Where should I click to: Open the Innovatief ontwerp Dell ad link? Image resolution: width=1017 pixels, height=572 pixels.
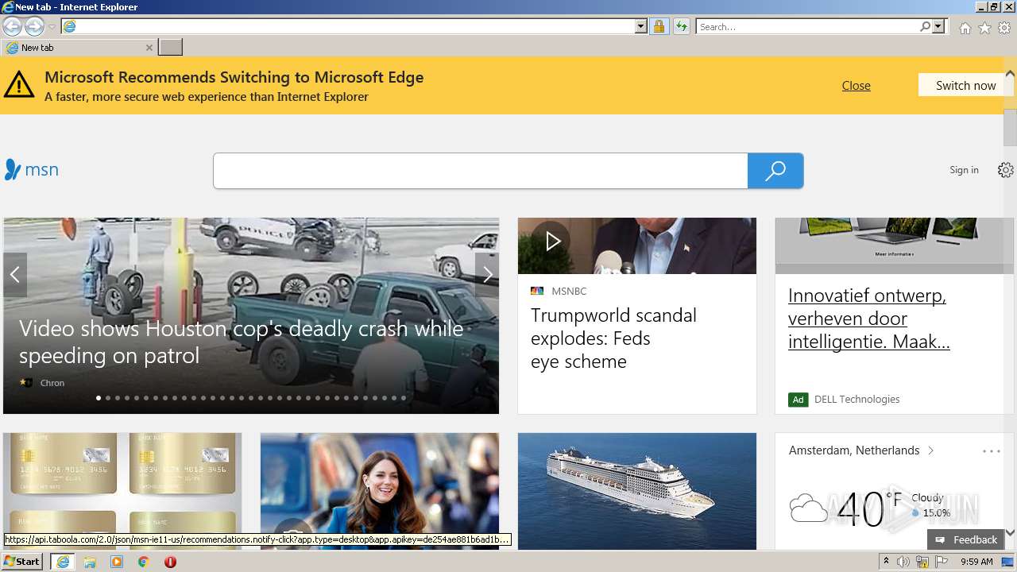pos(868,319)
